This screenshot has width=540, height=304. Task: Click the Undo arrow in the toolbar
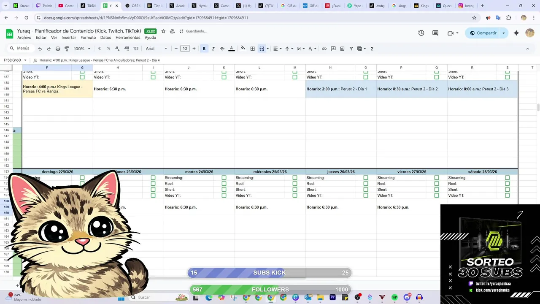[x=40, y=49]
